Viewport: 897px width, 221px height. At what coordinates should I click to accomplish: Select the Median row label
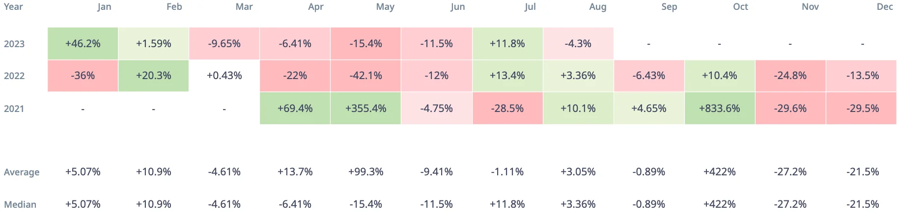pyautogui.click(x=20, y=205)
